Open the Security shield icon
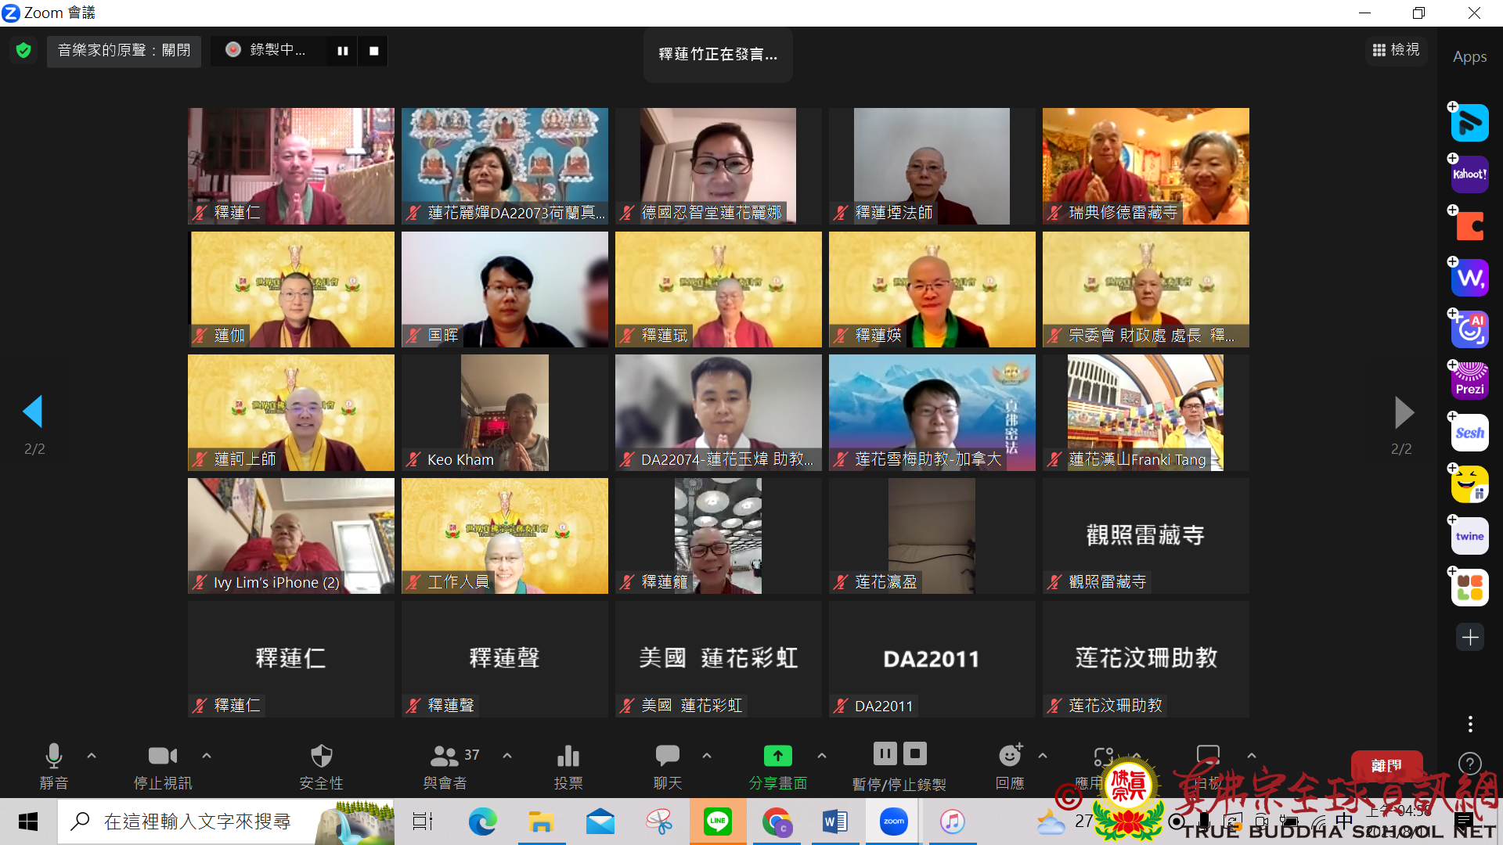The height and width of the screenshot is (845, 1503). (x=321, y=756)
